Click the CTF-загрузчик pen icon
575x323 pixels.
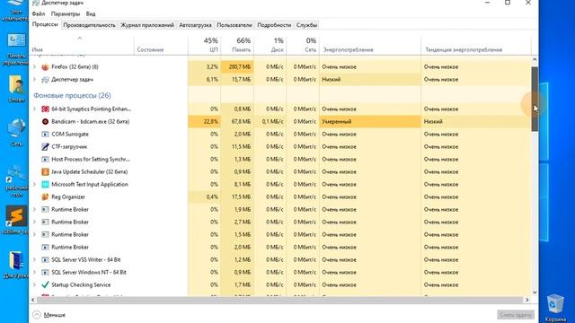tap(45, 147)
